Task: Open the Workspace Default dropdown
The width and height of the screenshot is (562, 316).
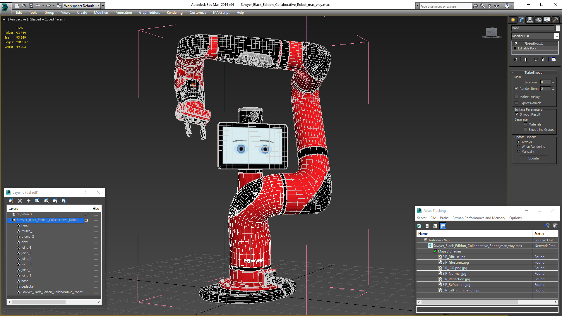Action: pyautogui.click(x=81, y=6)
